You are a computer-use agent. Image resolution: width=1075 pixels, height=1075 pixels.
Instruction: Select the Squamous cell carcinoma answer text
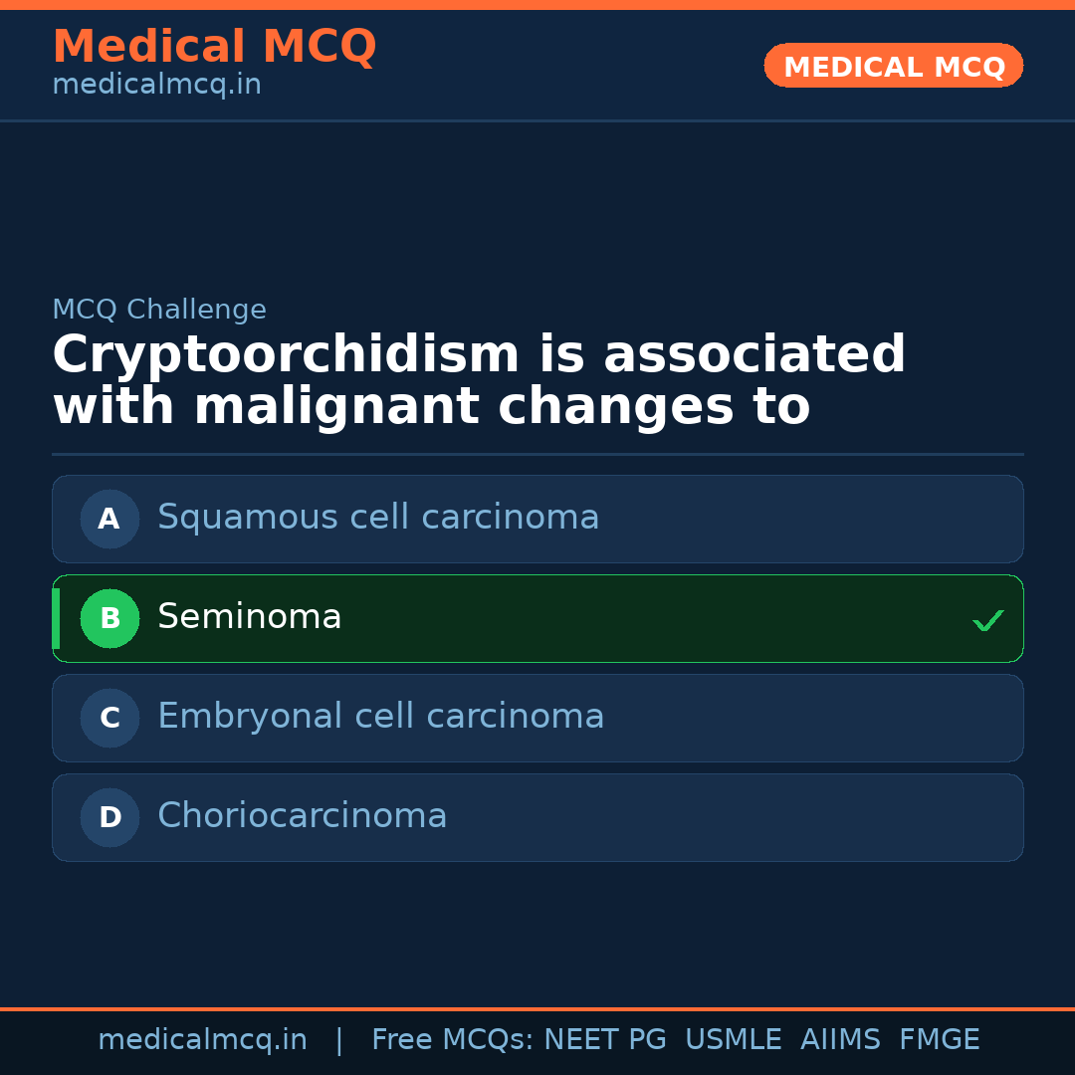tap(378, 518)
